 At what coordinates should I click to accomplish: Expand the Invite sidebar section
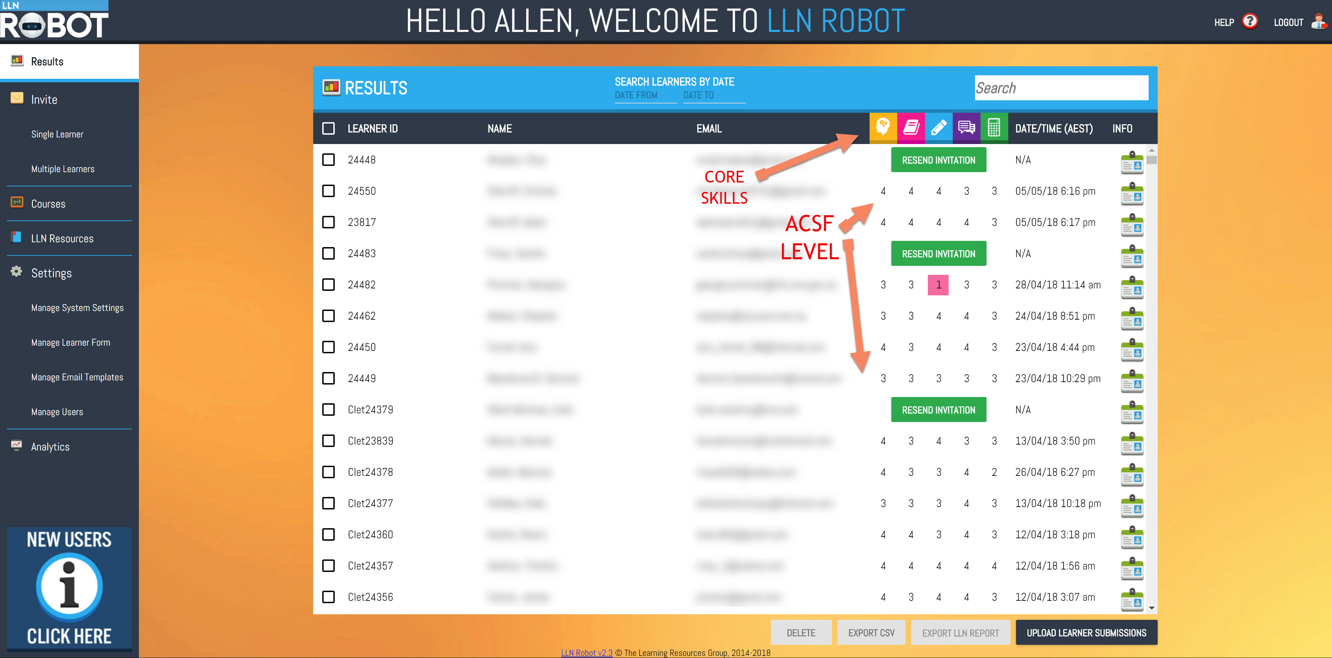pos(69,99)
